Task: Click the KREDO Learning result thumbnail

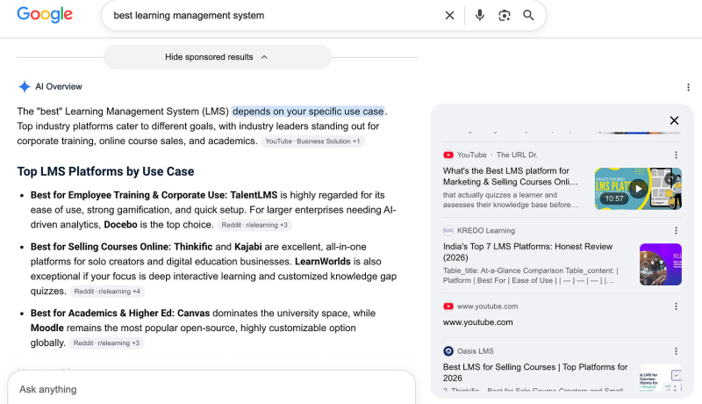Action: tap(661, 264)
